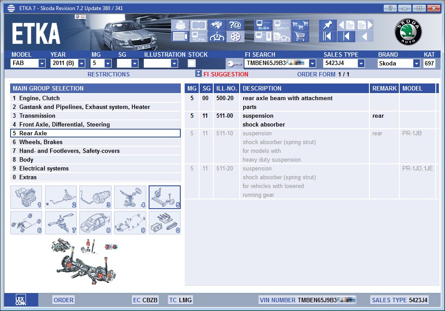This screenshot has width=445, height=311.
Task: Open the BRAND dropdown
Action: pos(416,63)
